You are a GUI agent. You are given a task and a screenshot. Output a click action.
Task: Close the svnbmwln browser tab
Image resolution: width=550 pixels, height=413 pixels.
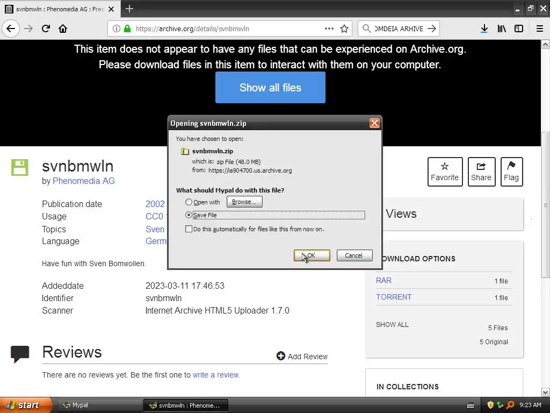click(x=111, y=9)
